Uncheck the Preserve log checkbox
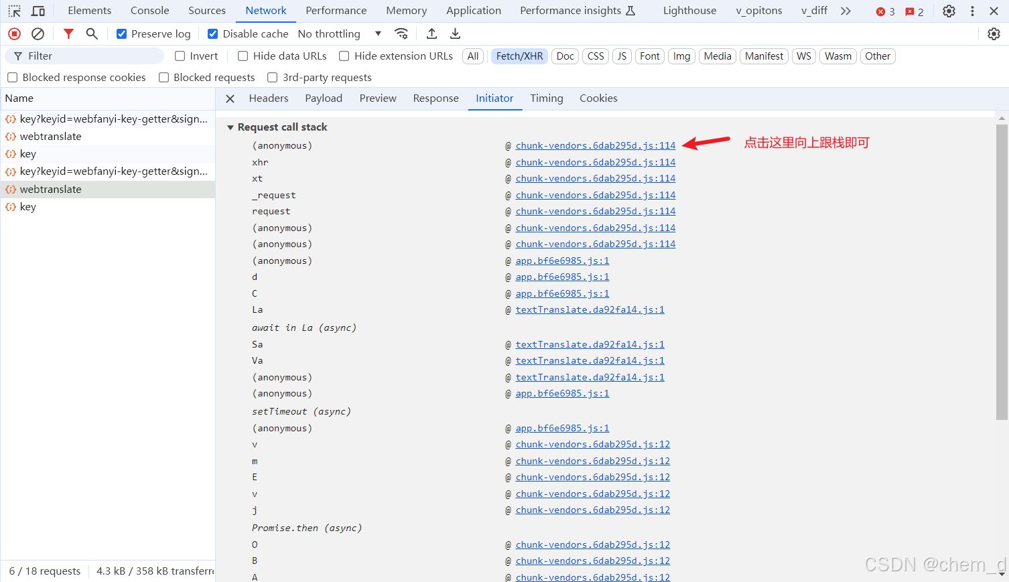 [x=122, y=34]
